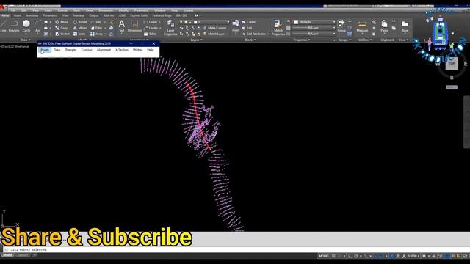Screen dimensions: 470x264
Task: Open Triangles menu in SW_DTM window
Action: point(70,50)
